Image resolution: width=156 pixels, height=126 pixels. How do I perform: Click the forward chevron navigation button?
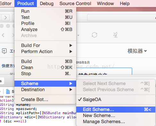click(5, 18)
